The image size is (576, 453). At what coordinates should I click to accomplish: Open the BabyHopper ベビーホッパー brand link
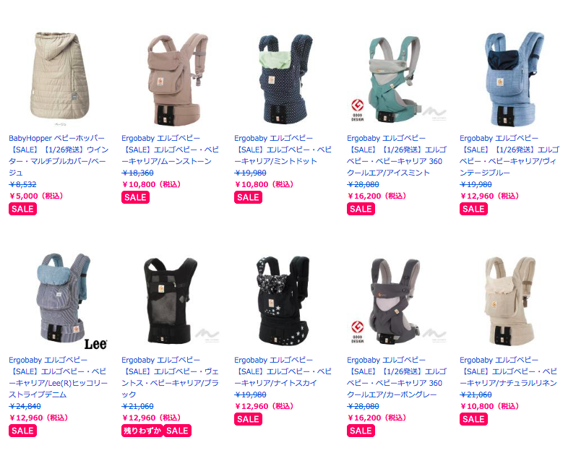coord(56,138)
